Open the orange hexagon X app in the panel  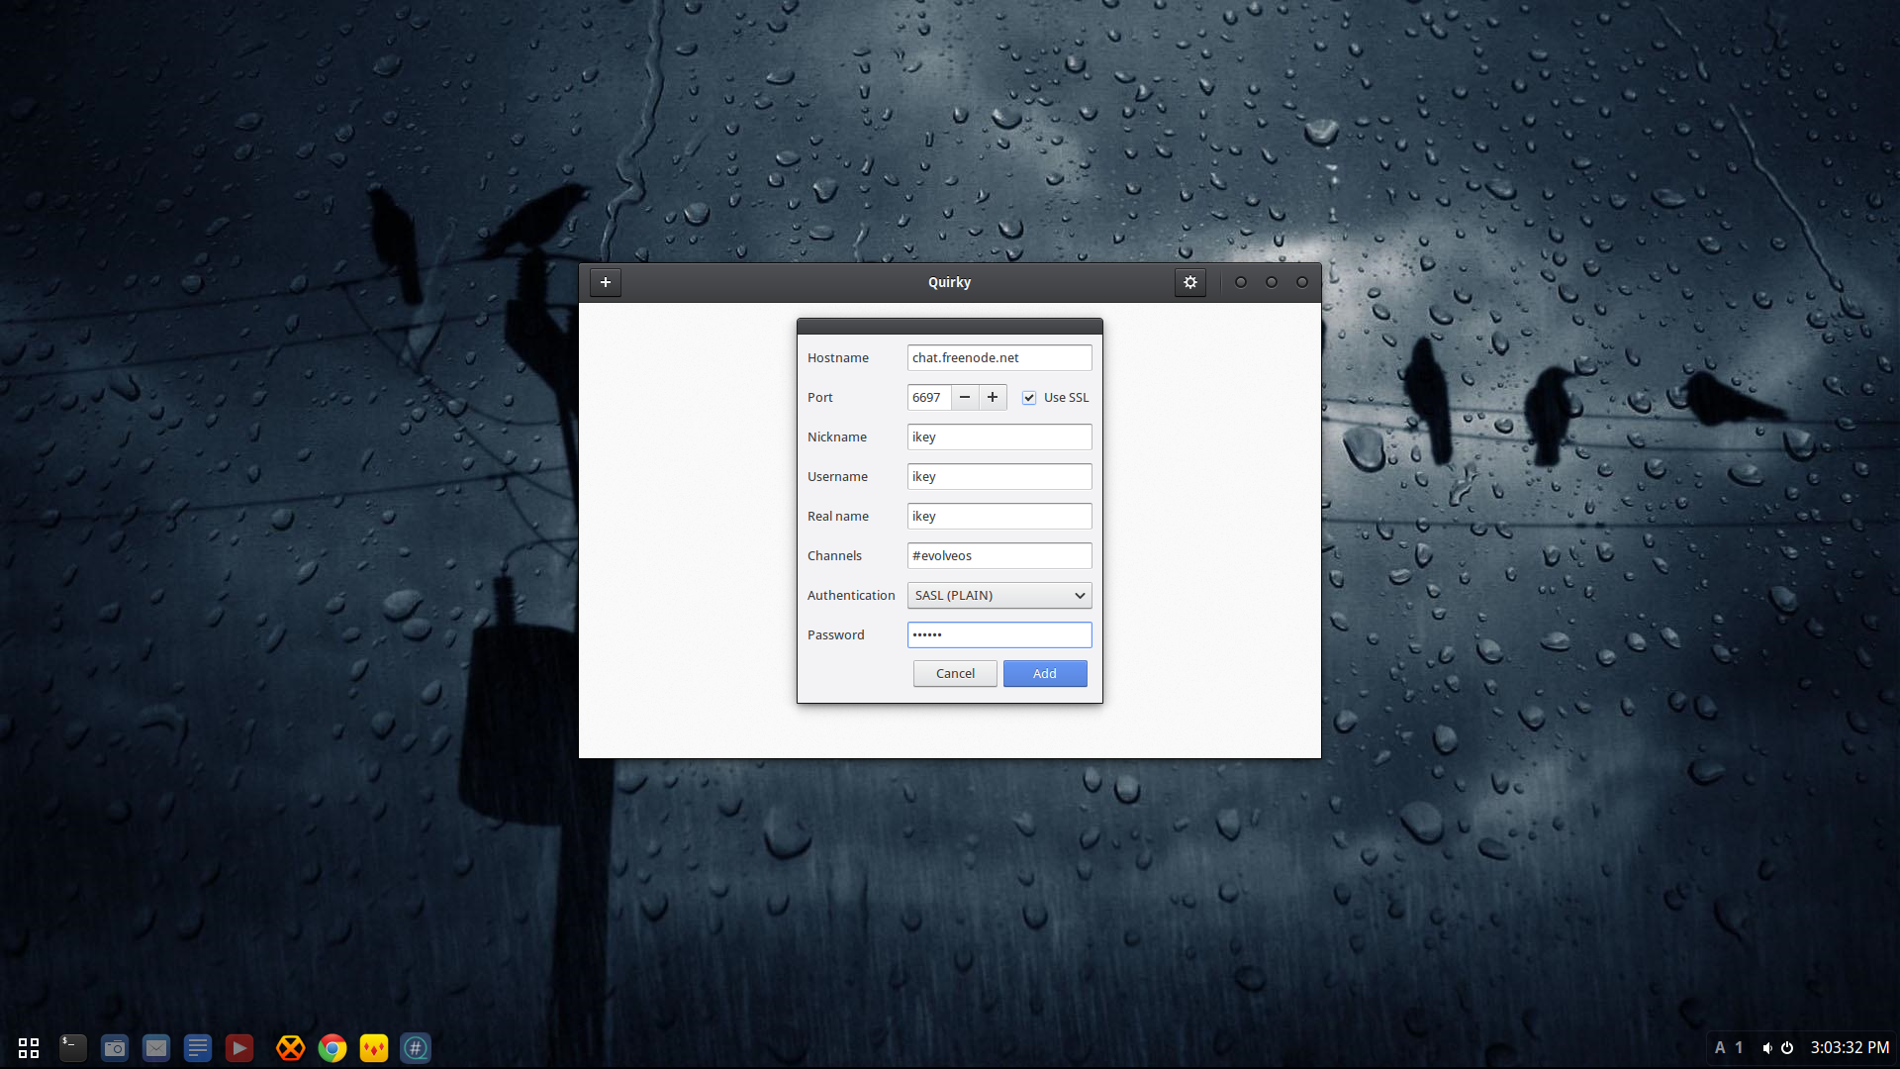(291, 1047)
